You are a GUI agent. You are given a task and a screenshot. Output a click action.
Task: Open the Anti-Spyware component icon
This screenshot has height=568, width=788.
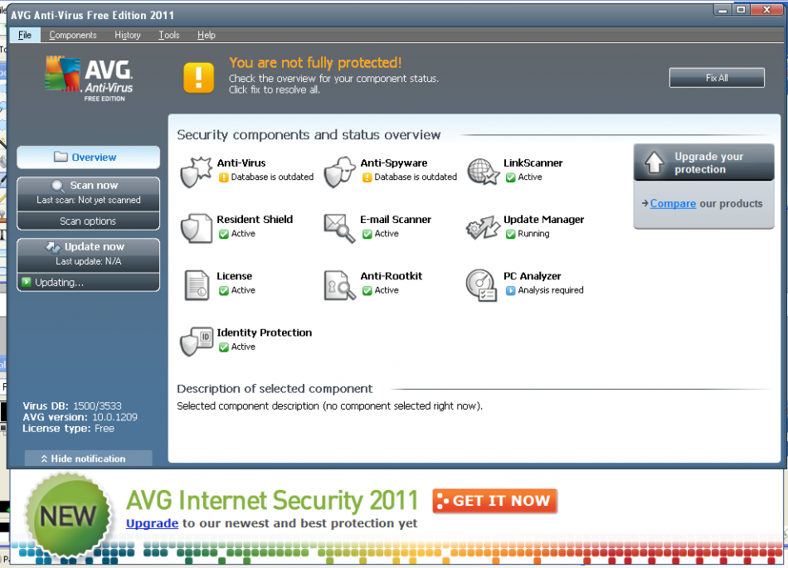click(x=340, y=172)
